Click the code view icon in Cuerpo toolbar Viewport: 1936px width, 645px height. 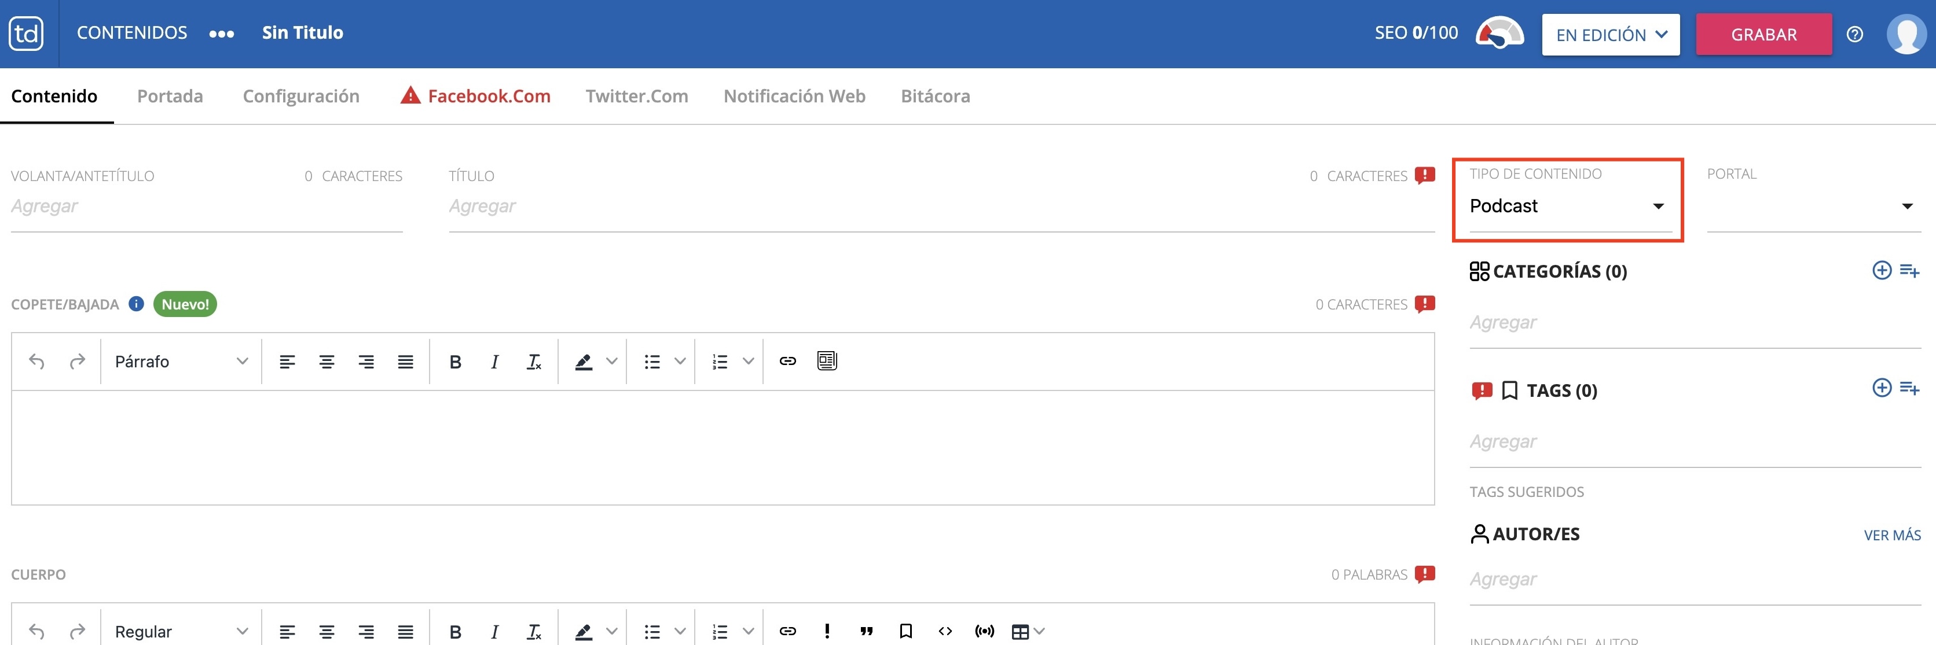tap(945, 631)
